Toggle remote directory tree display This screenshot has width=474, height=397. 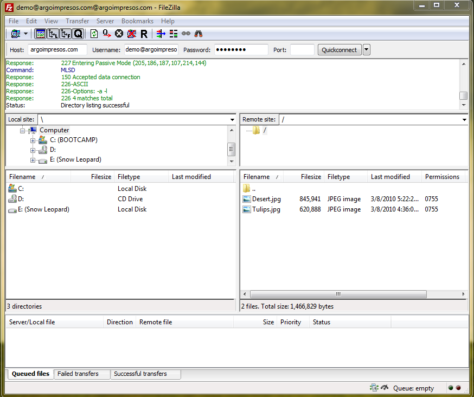(66, 34)
